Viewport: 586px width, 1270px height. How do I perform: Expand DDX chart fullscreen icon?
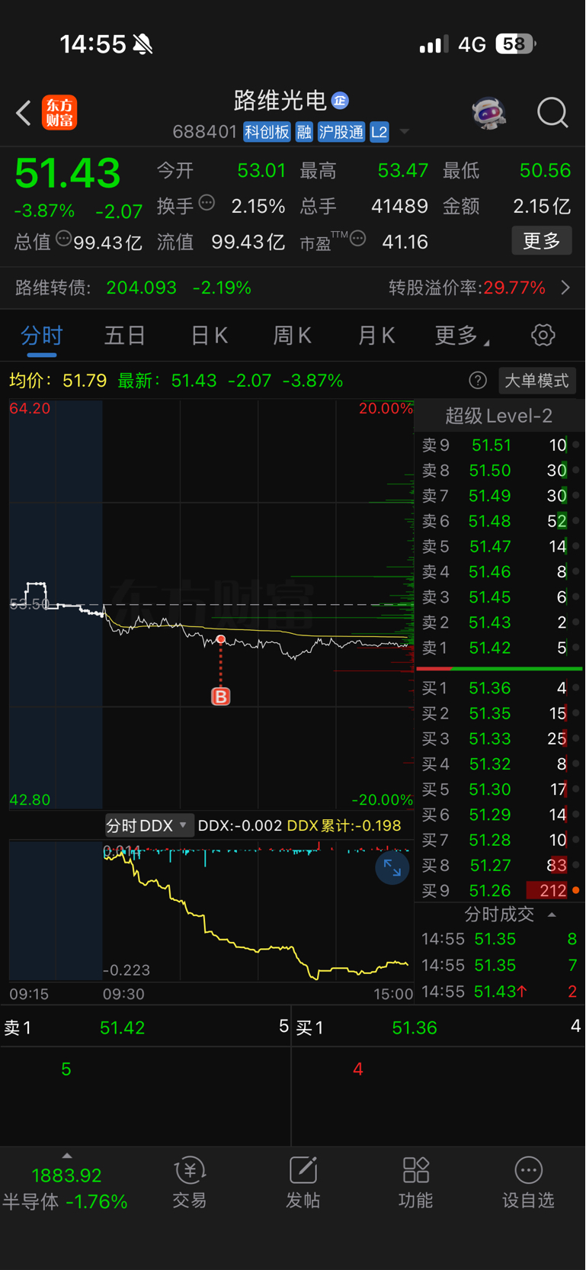click(392, 868)
